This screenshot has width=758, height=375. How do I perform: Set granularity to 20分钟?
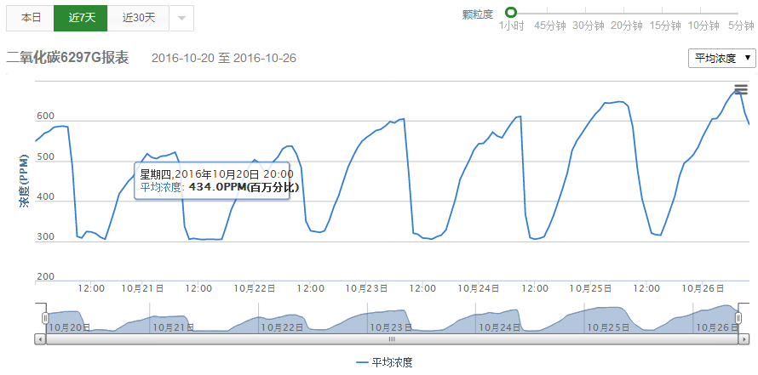[x=626, y=26]
